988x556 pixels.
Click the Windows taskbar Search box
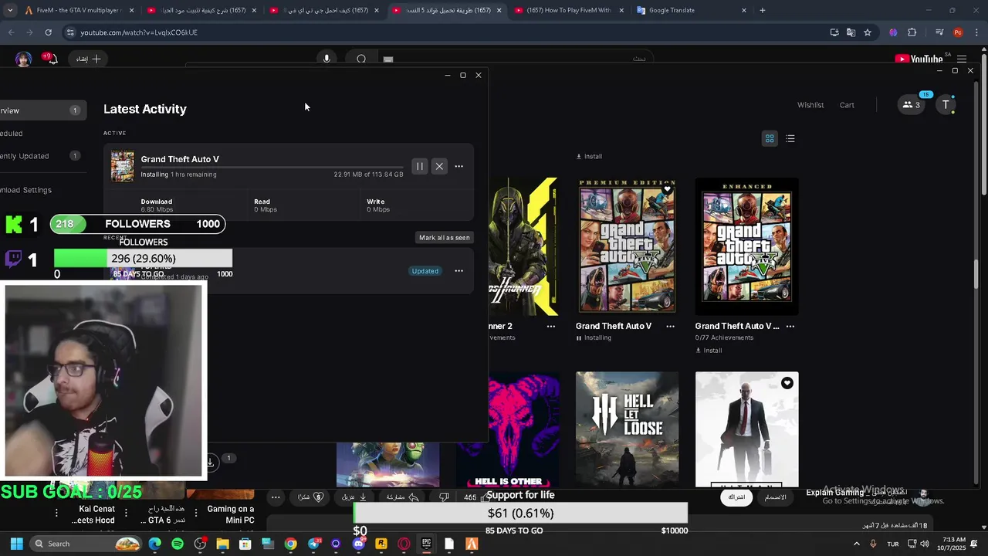(x=86, y=544)
